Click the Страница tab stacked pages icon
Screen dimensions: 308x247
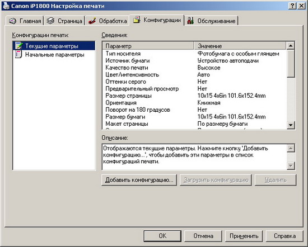point(50,21)
